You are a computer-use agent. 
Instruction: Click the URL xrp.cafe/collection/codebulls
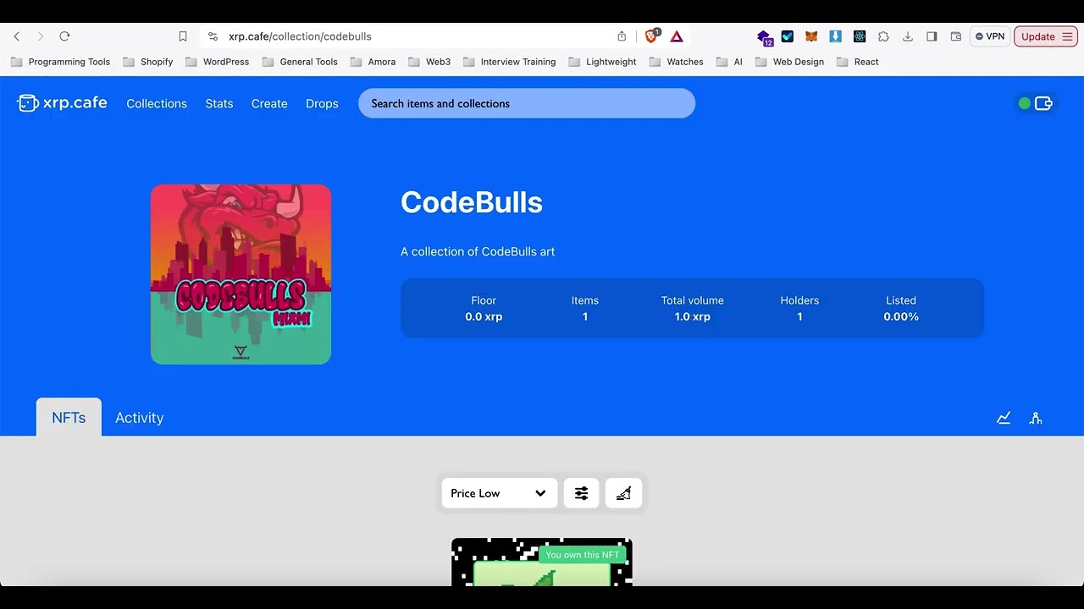(300, 36)
